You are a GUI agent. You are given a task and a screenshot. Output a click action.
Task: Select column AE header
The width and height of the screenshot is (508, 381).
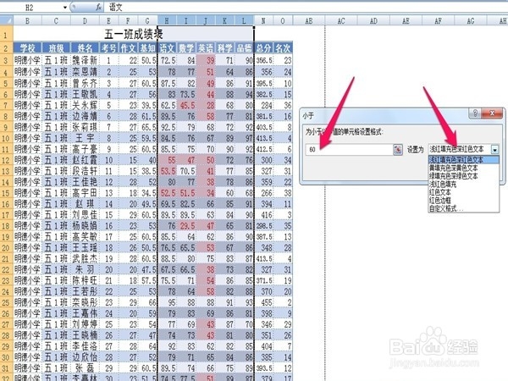pyautogui.click(x=406, y=20)
